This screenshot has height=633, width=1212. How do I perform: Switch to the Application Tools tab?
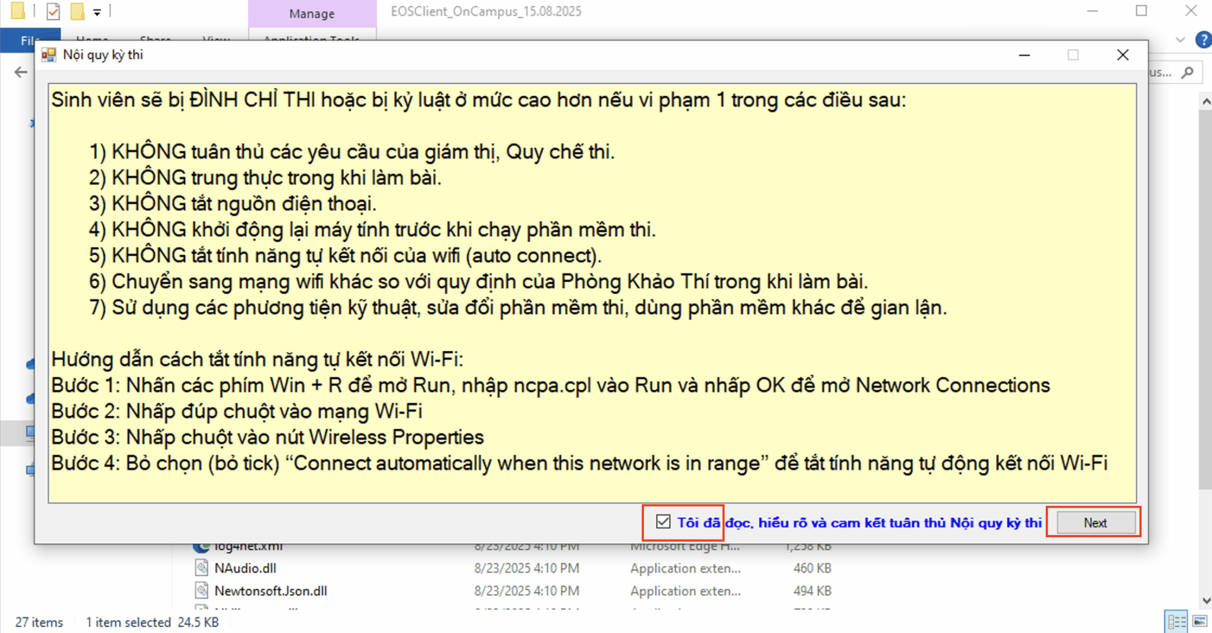pos(311,40)
